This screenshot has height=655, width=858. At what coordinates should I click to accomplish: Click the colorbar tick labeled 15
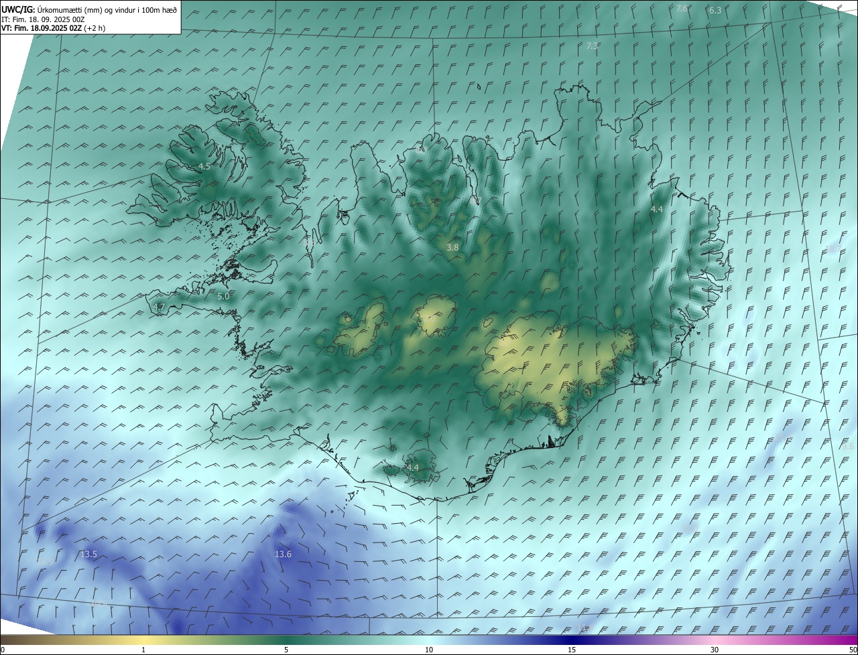click(x=572, y=650)
